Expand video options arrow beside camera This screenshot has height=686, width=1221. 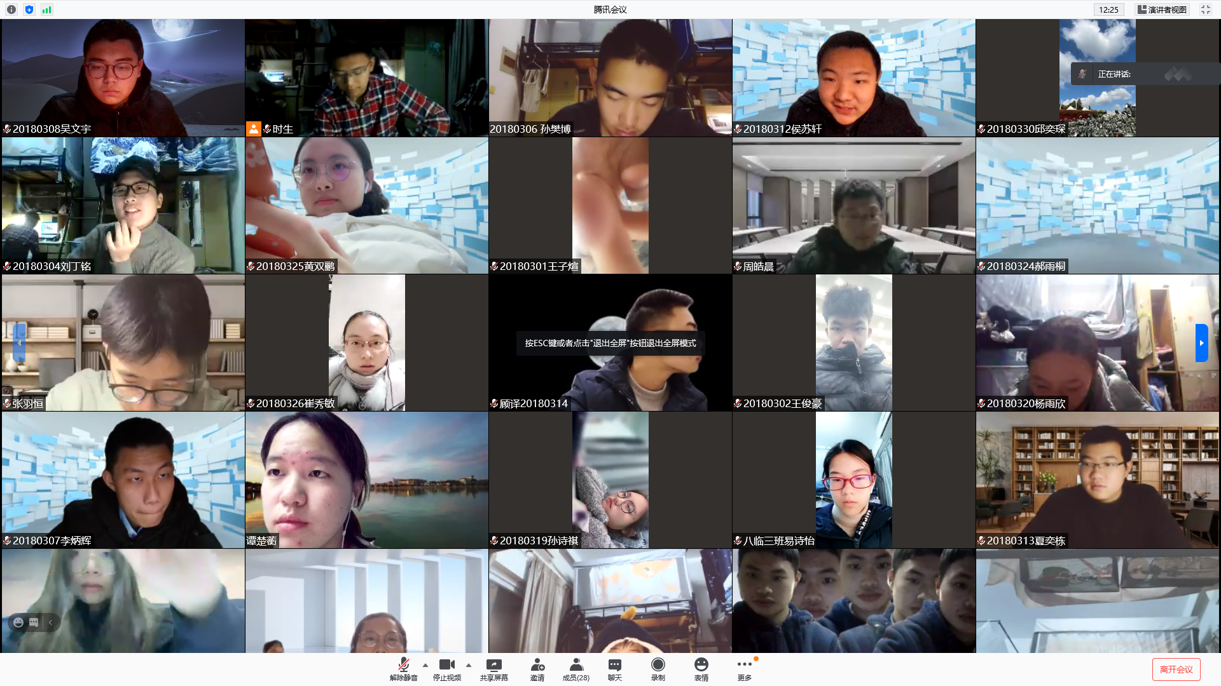pyautogui.click(x=469, y=665)
